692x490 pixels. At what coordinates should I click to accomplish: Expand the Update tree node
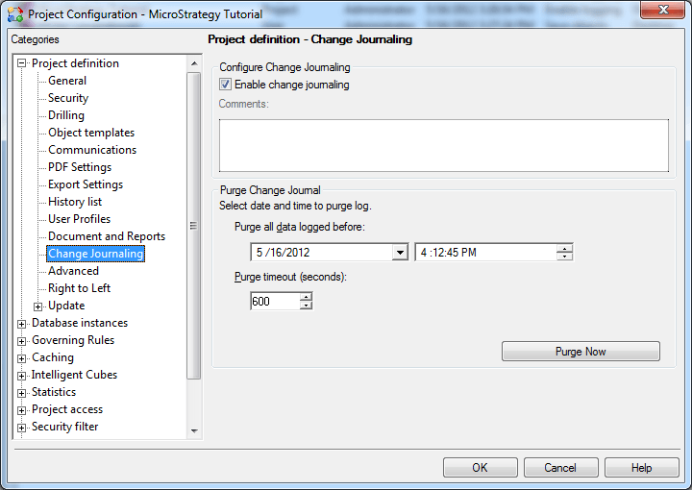coord(37,306)
